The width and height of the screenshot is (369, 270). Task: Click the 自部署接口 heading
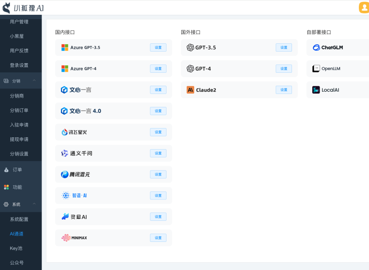pyautogui.click(x=319, y=32)
